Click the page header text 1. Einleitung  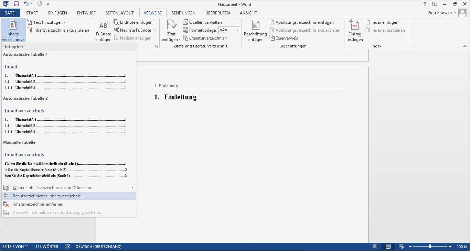pos(166,86)
